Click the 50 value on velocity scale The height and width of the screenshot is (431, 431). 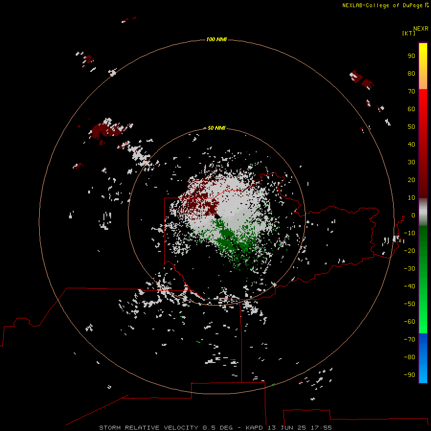pos(411,127)
